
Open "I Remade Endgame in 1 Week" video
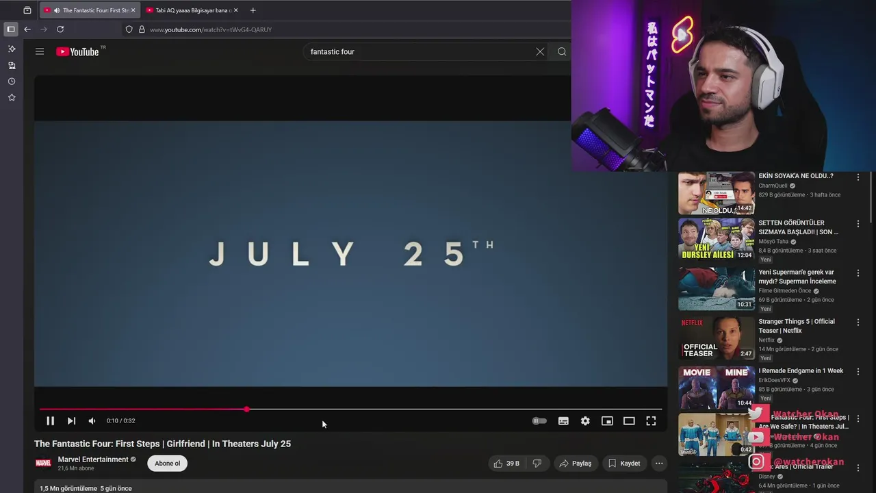click(801, 371)
